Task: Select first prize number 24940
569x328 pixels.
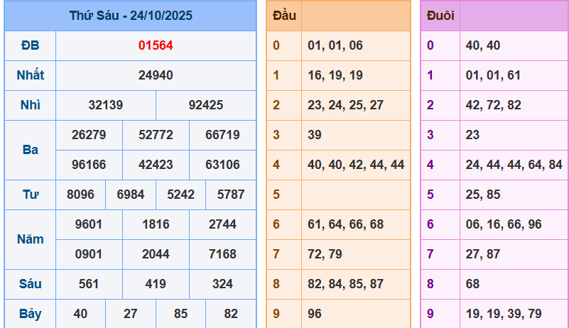Action: point(156,75)
